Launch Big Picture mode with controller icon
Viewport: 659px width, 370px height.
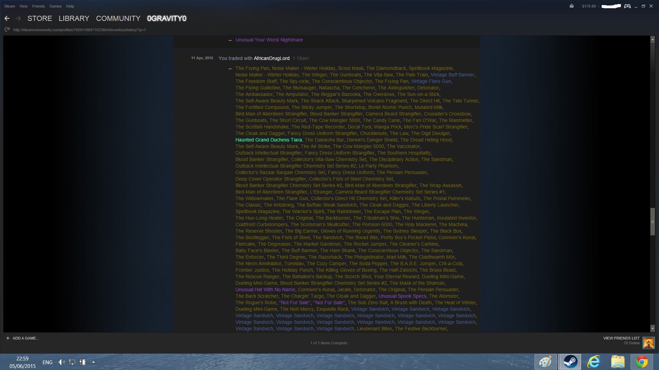(x=627, y=6)
